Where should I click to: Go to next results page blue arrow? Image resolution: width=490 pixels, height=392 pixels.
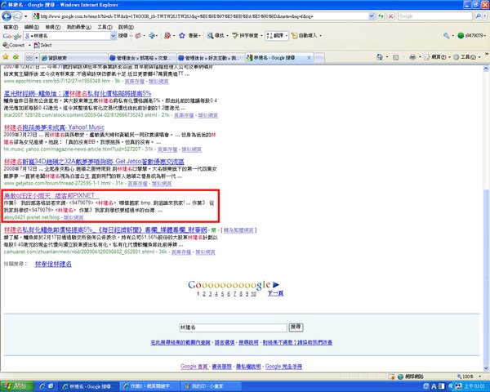pos(276,284)
